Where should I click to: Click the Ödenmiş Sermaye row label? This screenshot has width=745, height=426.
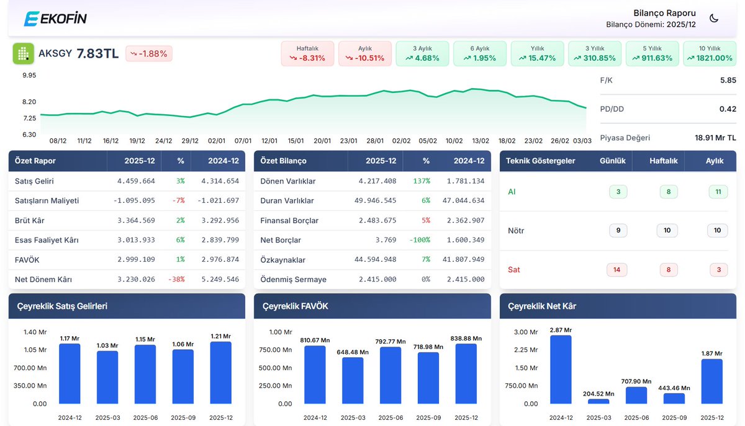[294, 280]
